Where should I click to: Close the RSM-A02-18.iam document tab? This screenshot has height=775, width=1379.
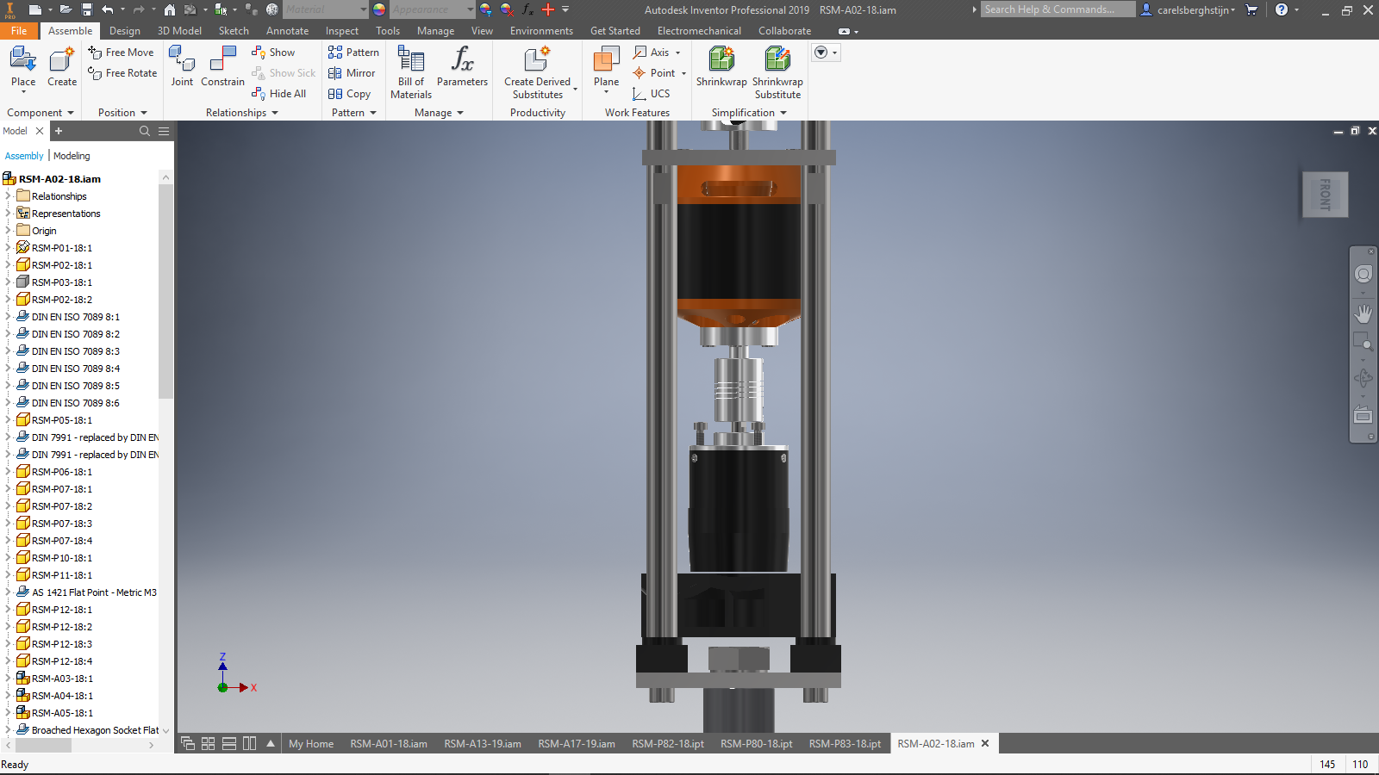985,743
